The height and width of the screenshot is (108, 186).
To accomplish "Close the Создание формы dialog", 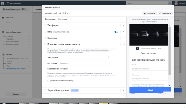I will tap(171, 8).
